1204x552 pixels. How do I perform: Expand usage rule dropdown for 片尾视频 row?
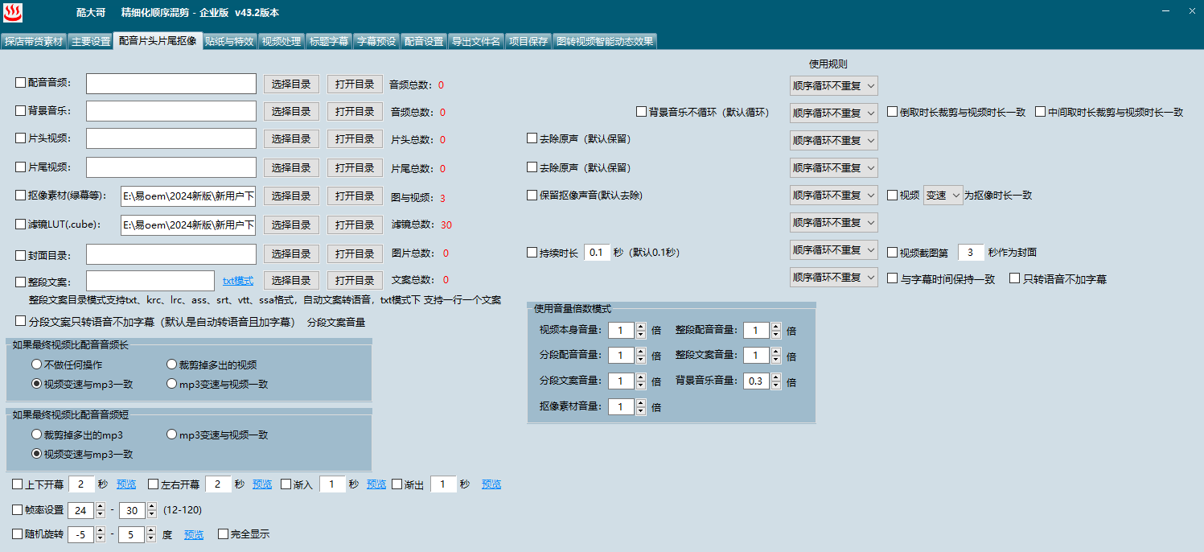[x=833, y=167]
